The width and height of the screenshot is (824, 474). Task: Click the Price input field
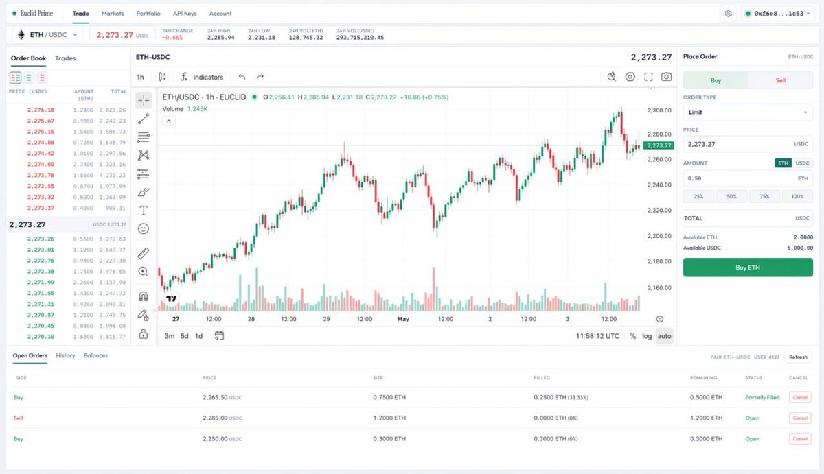click(x=748, y=144)
